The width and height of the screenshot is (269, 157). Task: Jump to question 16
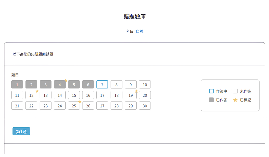[x=88, y=95]
